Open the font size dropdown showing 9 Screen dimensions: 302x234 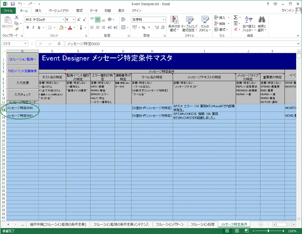[74, 20]
